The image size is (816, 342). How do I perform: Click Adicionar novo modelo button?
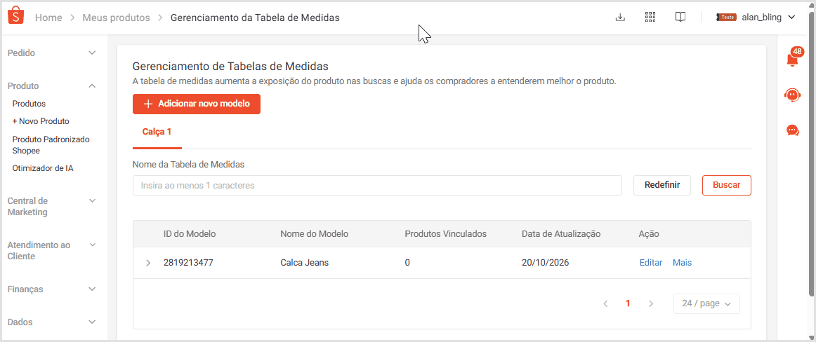pos(196,104)
